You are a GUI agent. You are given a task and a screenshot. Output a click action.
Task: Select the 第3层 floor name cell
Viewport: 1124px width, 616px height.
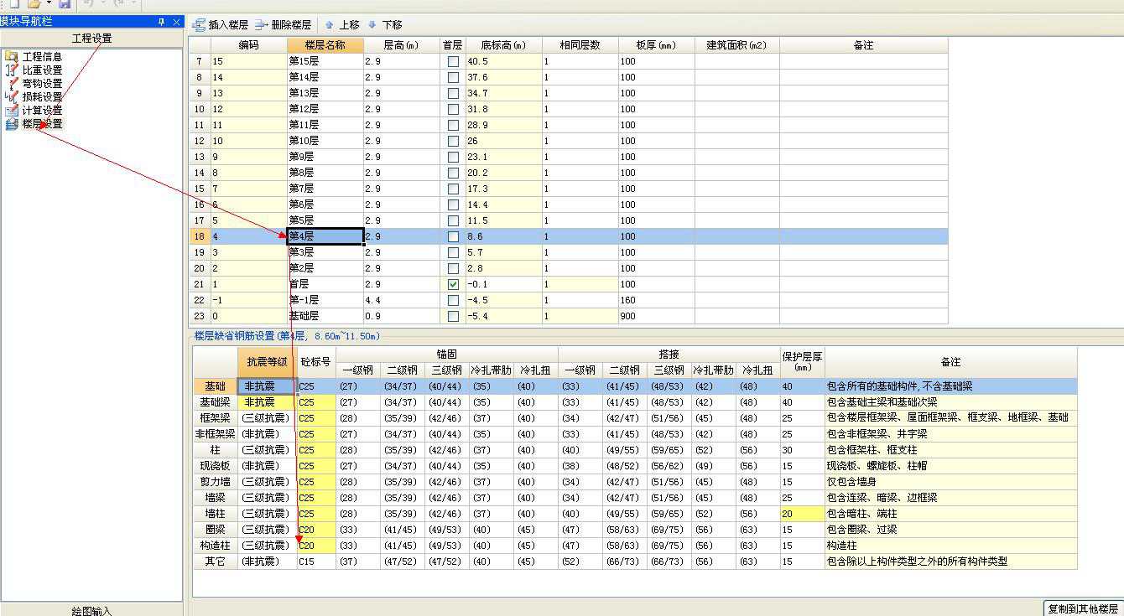pos(325,252)
